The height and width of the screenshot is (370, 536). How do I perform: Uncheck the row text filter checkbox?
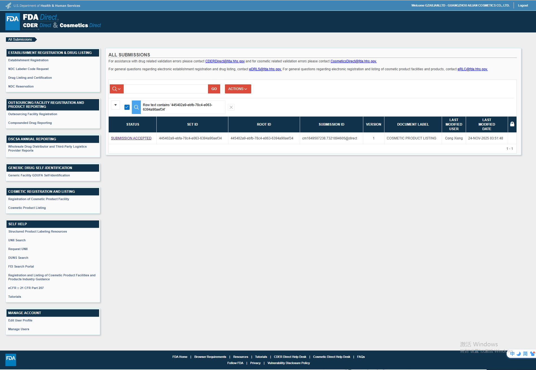pos(127,107)
